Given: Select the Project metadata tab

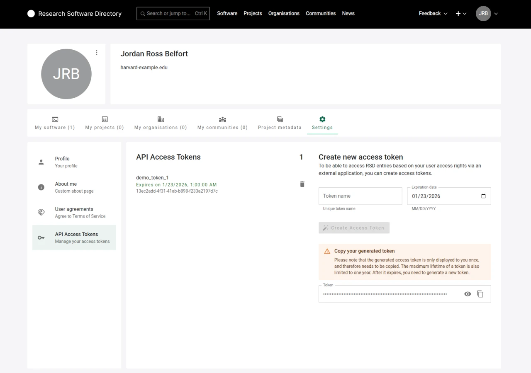Looking at the screenshot, I should [280, 123].
